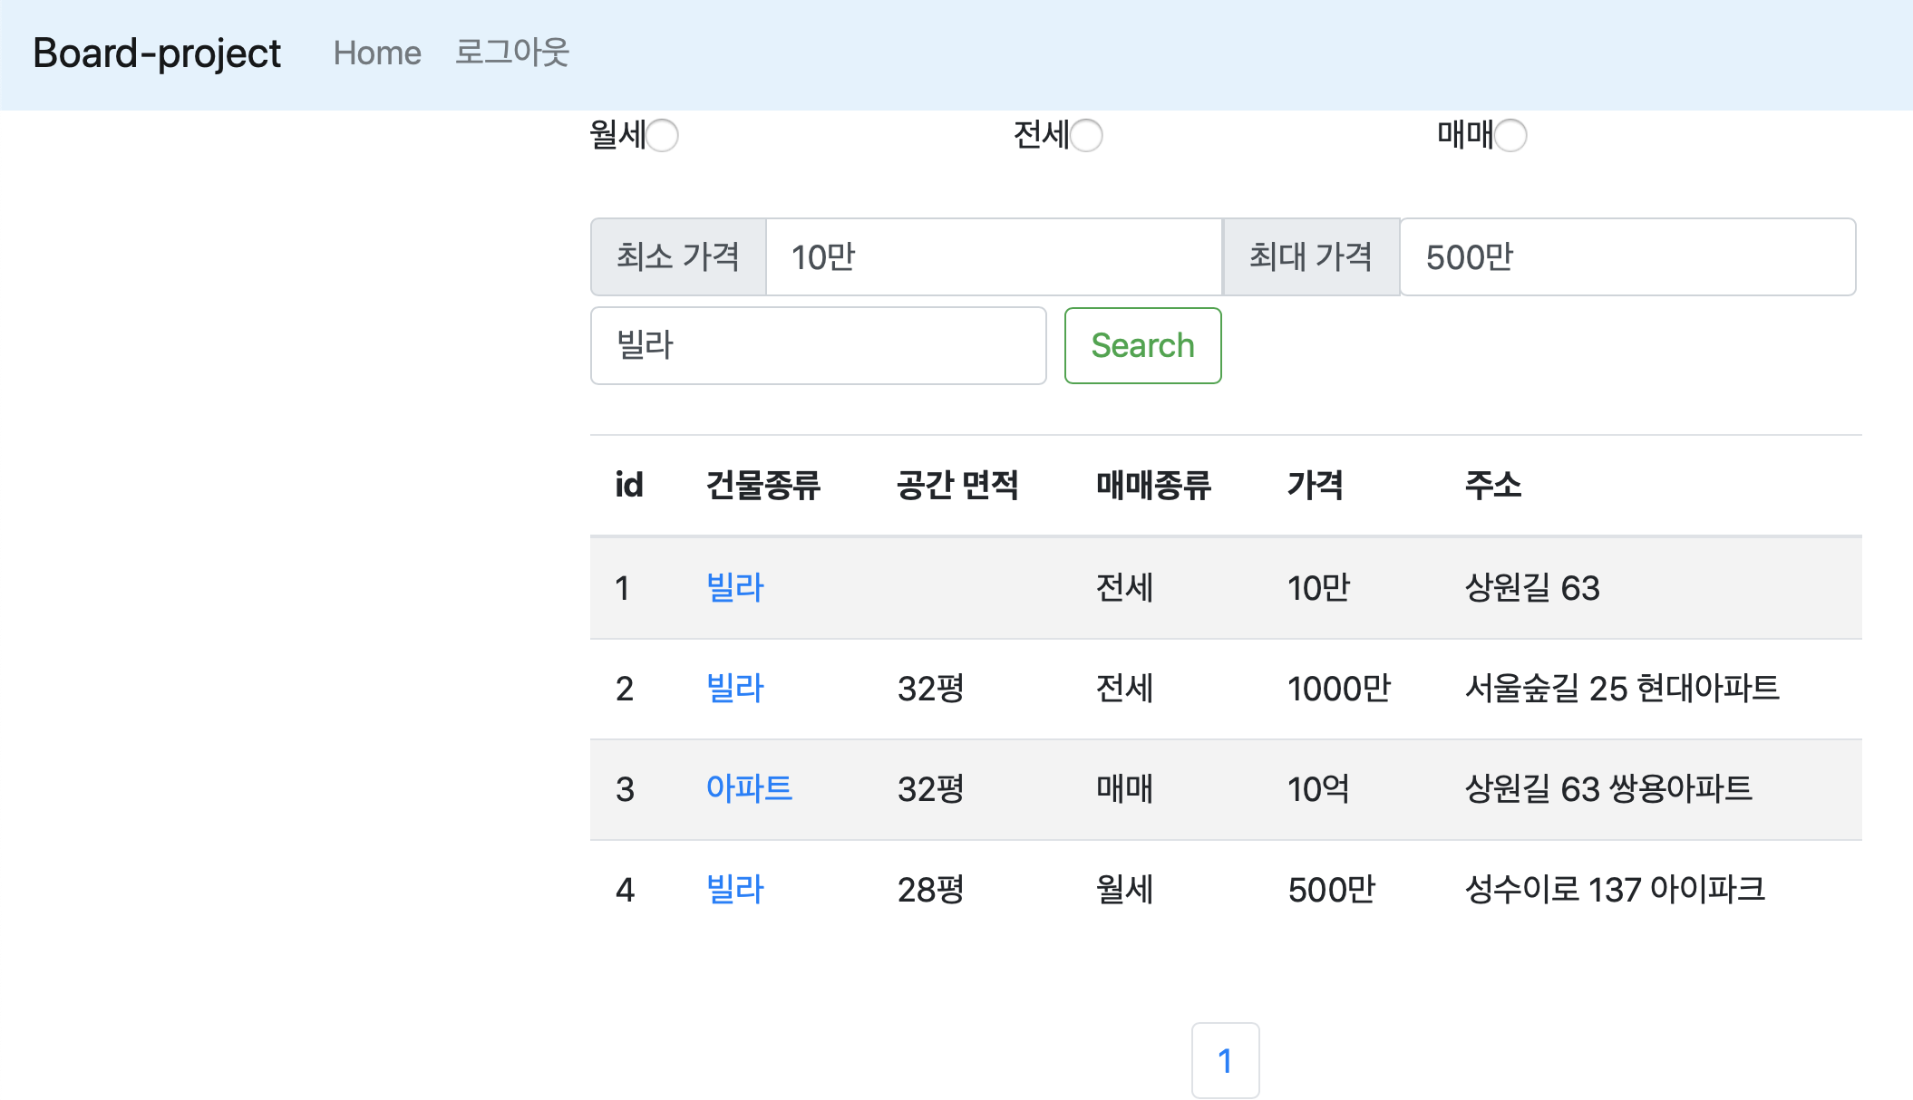The height and width of the screenshot is (1100, 1913).
Task: Open 빌라 link in row 1
Action: pos(734,588)
